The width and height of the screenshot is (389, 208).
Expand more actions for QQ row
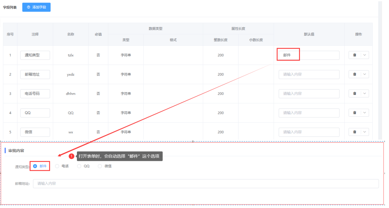(x=365, y=113)
